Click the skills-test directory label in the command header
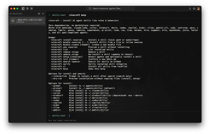 pos(59,15)
